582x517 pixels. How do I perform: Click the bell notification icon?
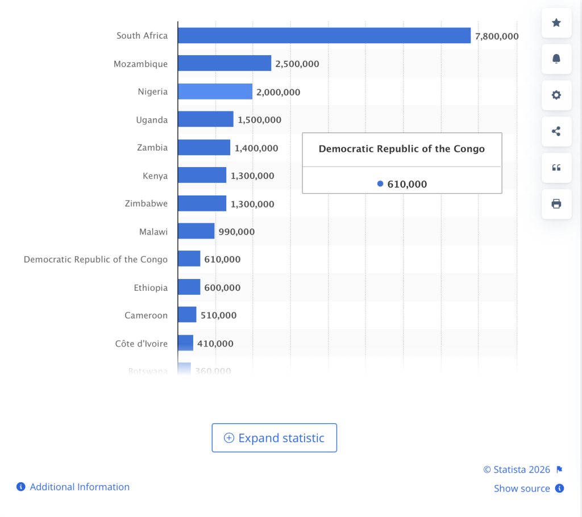[x=556, y=59]
